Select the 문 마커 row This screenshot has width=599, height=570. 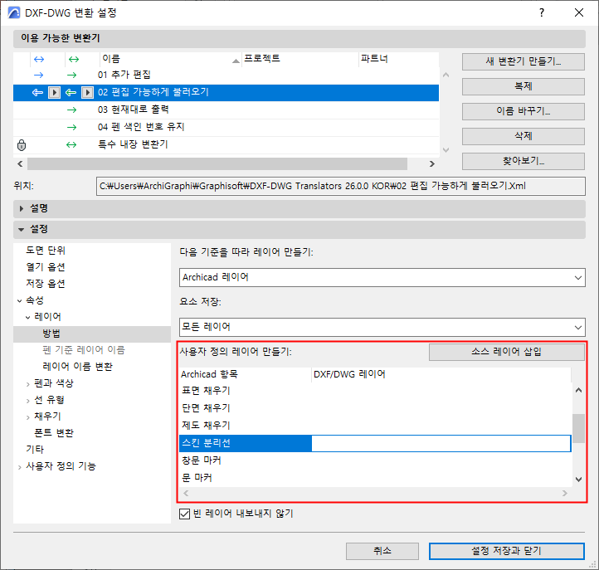click(x=375, y=478)
